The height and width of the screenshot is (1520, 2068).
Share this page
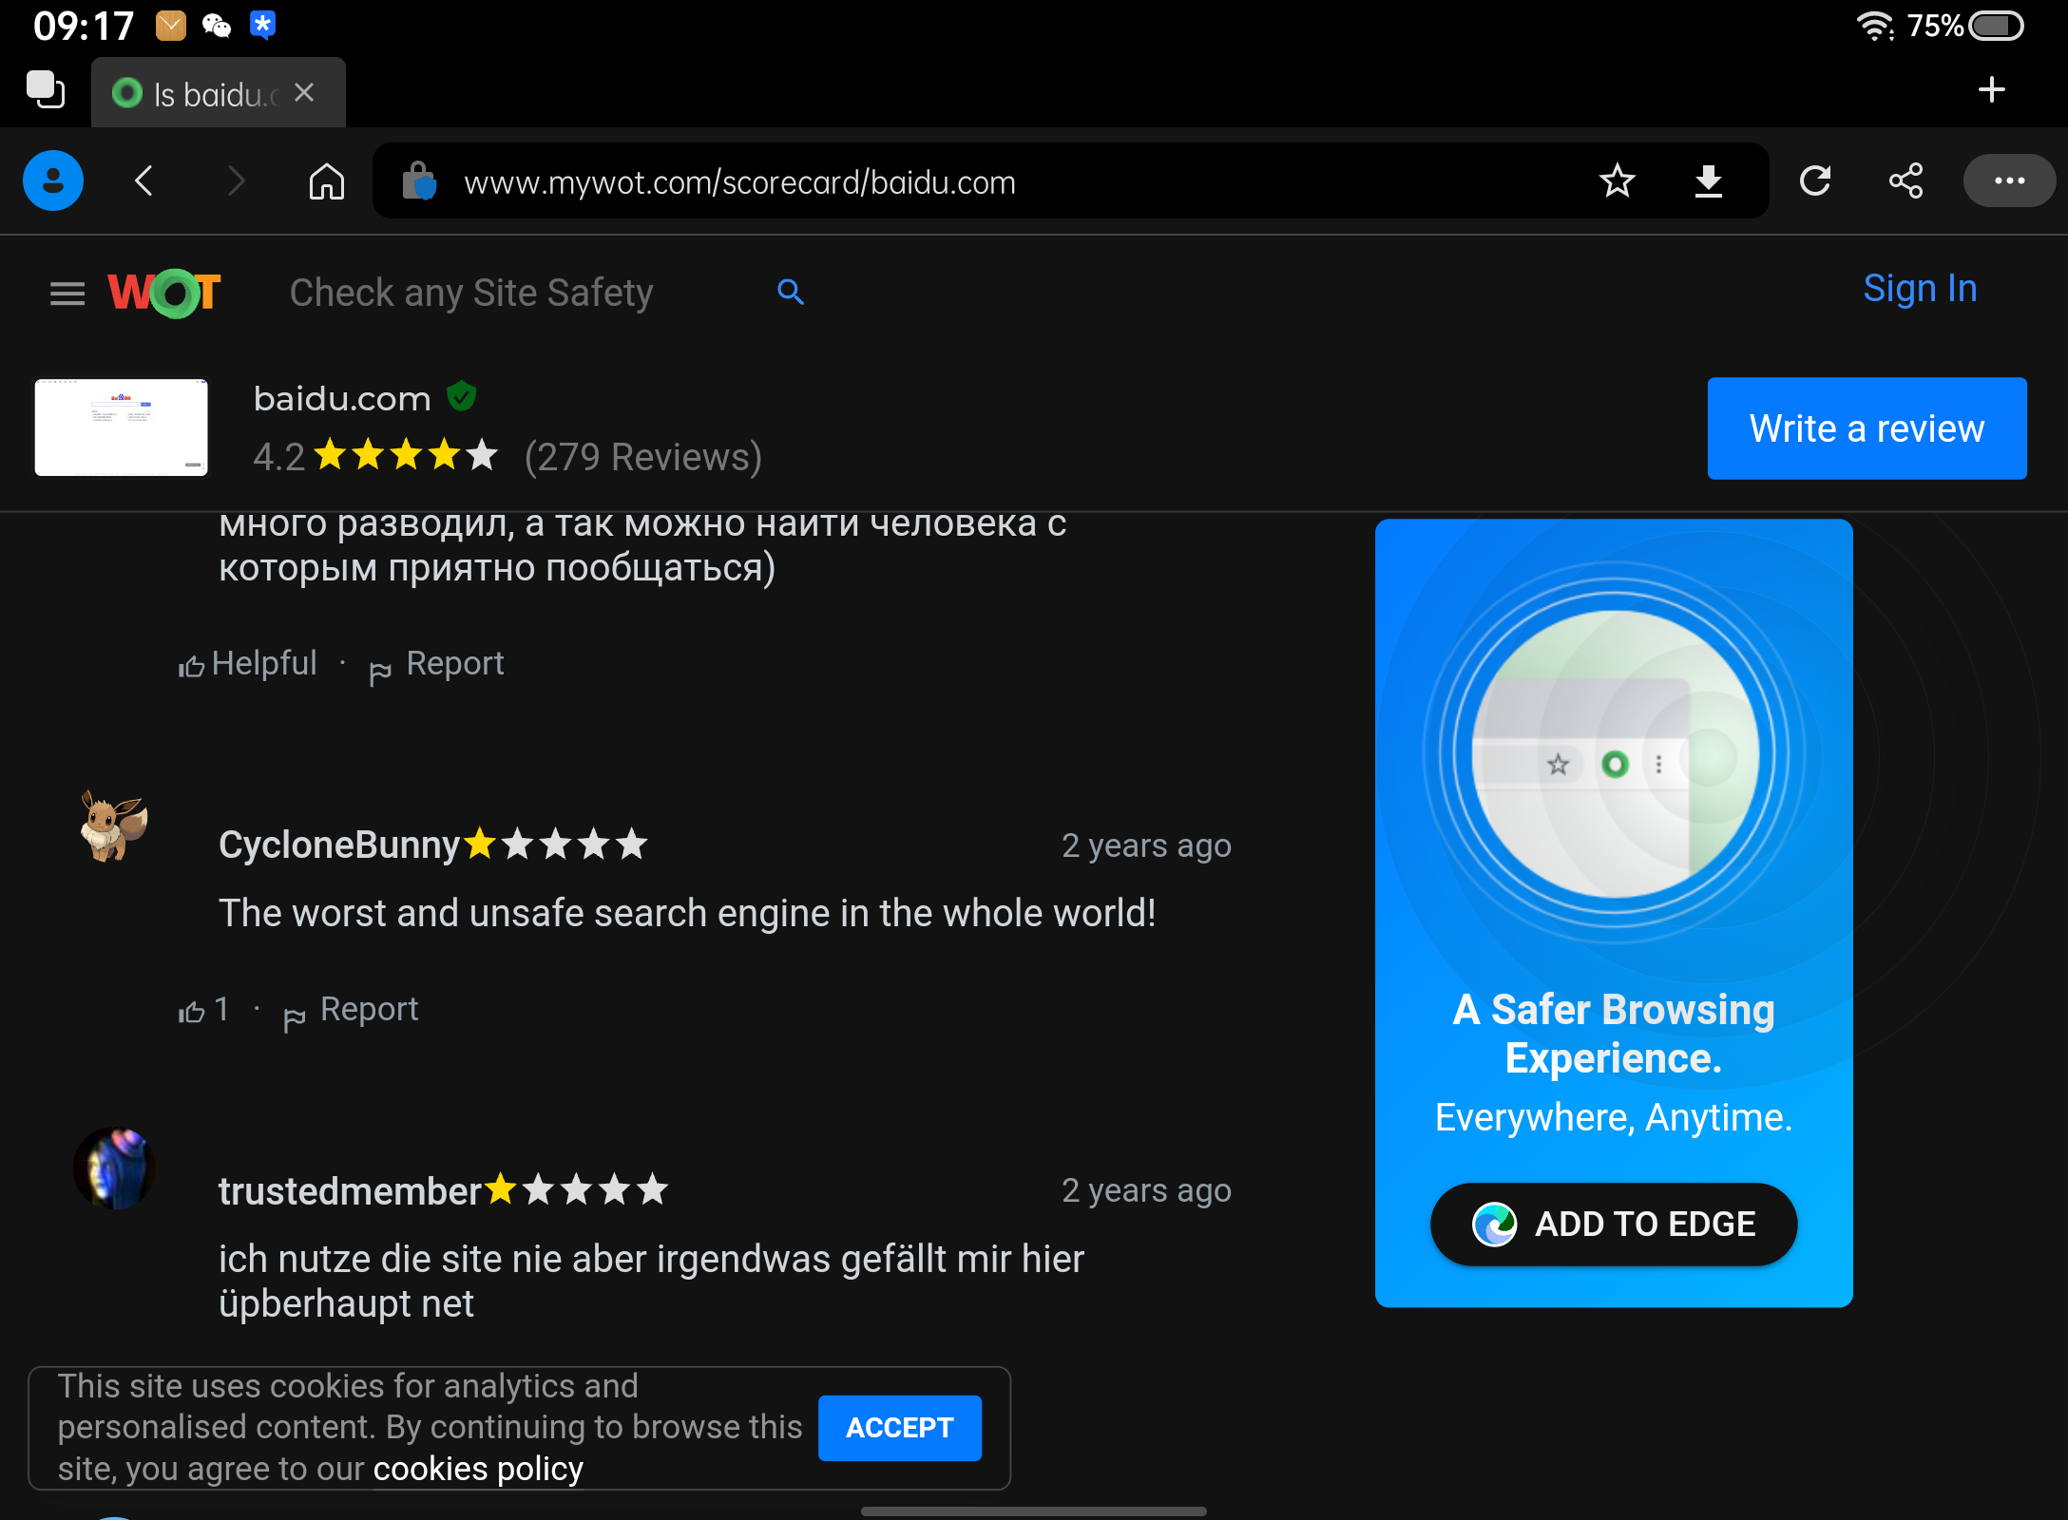point(1905,180)
